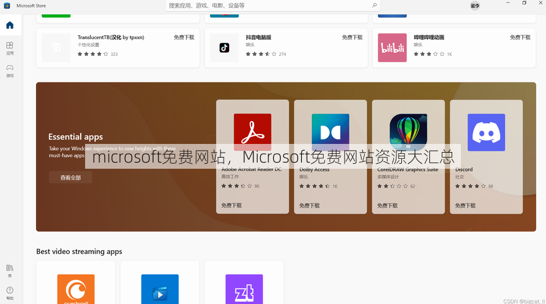Screen dimensions: 546x304
Task: Open the Apps section in the sidebar
Action: click(10, 48)
